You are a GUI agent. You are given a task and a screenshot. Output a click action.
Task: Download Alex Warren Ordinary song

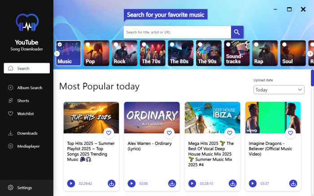click(172, 183)
